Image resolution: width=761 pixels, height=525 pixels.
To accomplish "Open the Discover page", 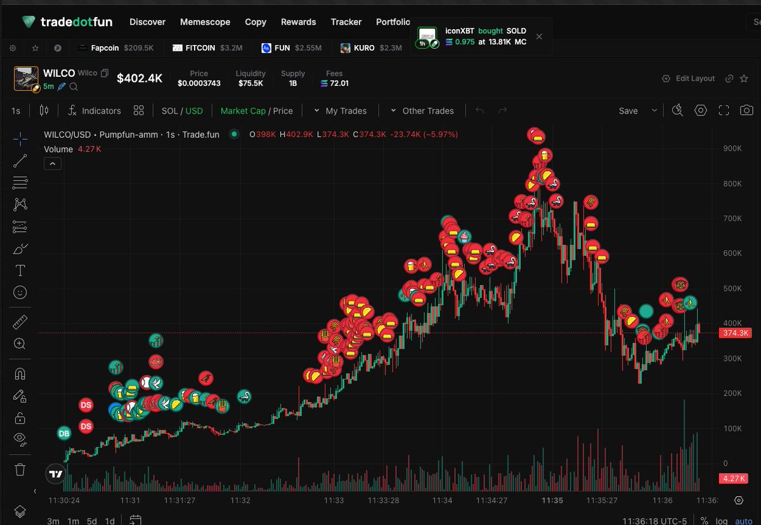I will [147, 22].
